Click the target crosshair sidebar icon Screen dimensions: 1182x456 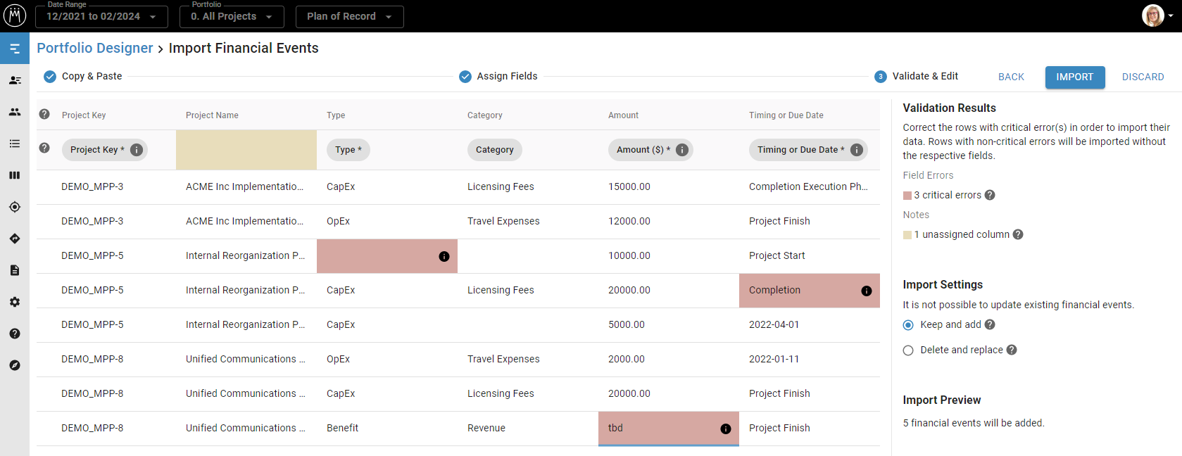(x=15, y=207)
